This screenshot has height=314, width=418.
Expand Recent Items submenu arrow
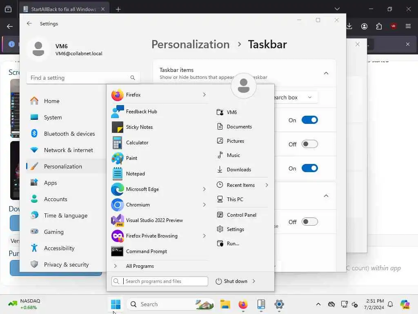(267, 185)
